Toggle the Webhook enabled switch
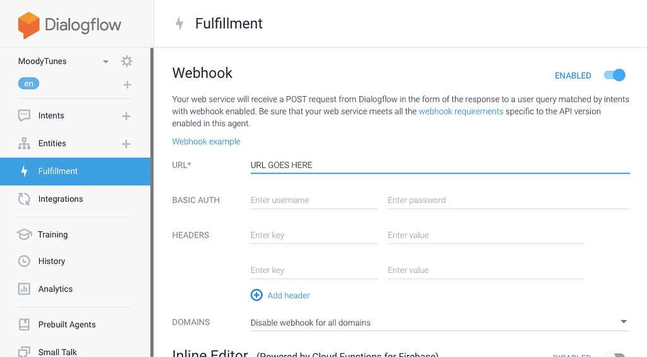The height and width of the screenshot is (357, 647). pyautogui.click(x=614, y=75)
